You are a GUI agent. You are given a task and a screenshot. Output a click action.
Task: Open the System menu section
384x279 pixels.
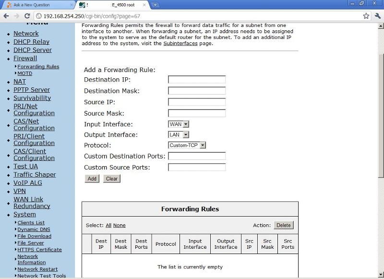pos(24,214)
